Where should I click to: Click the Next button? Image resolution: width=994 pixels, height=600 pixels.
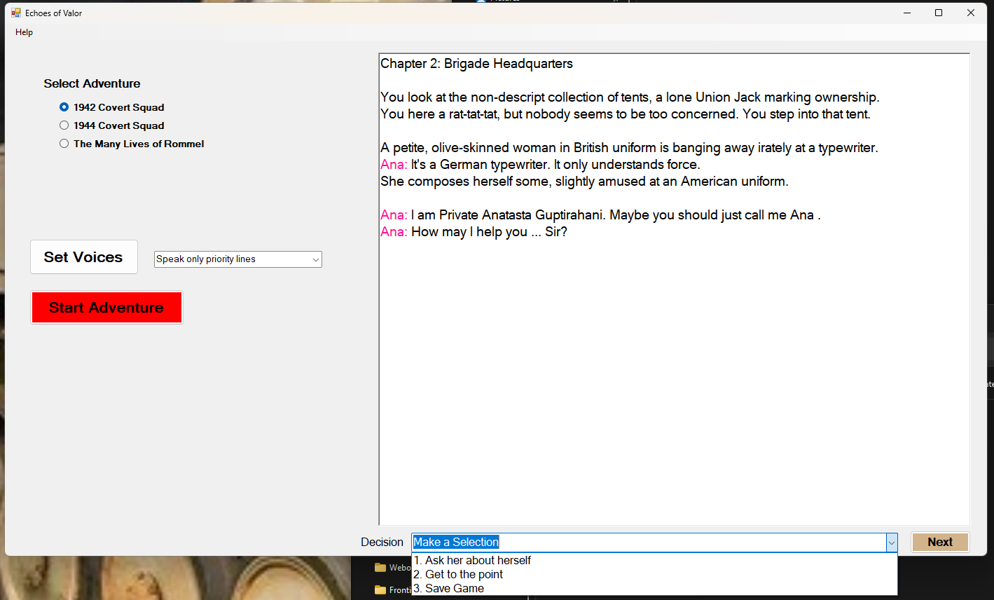(x=939, y=542)
